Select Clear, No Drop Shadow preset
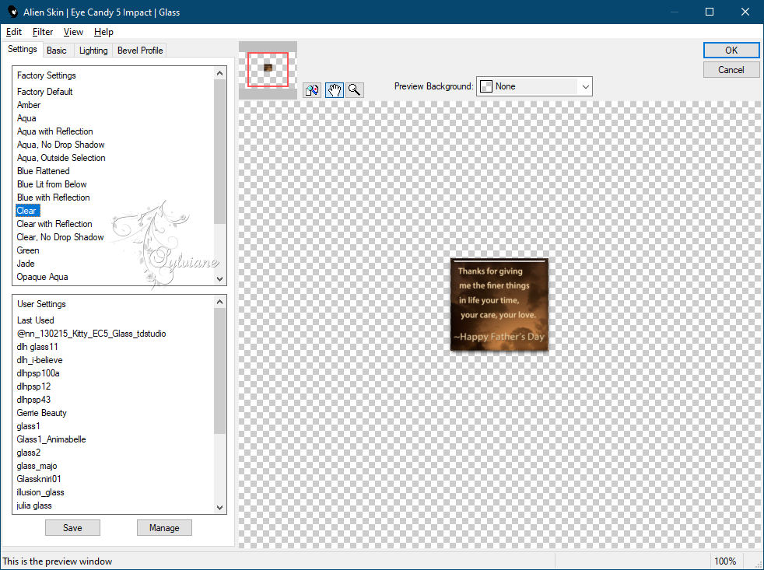Image resolution: width=764 pixels, height=570 pixels. pyautogui.click(x=60, y=236)
